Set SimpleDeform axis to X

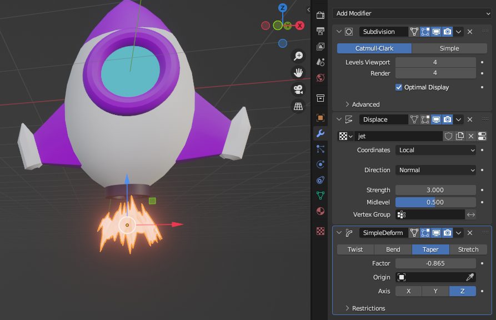pos(409,291)
